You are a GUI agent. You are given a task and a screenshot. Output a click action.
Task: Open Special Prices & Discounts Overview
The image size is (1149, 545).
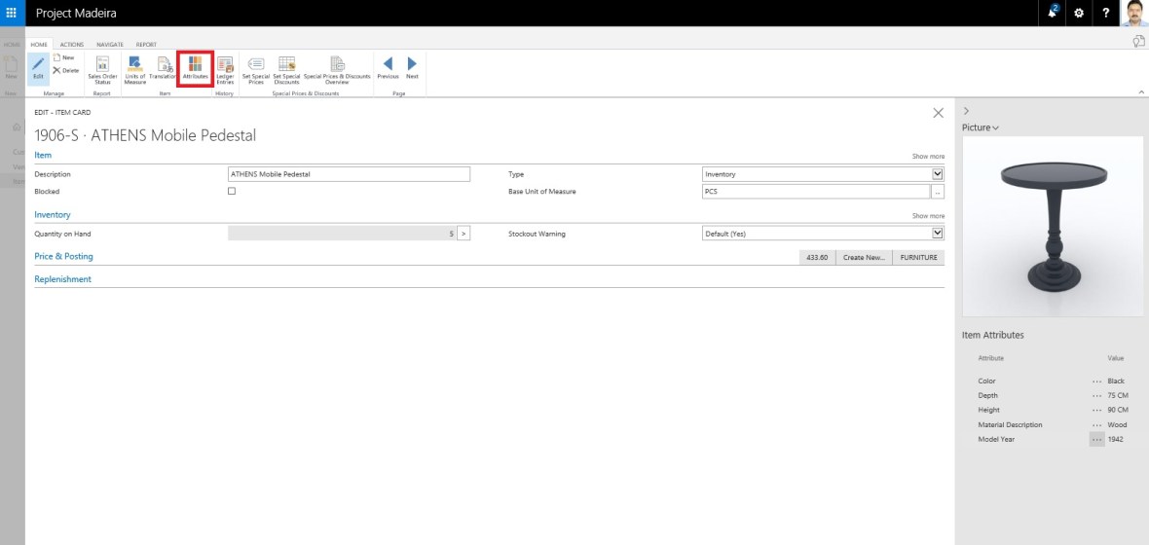tap(337, 68)
